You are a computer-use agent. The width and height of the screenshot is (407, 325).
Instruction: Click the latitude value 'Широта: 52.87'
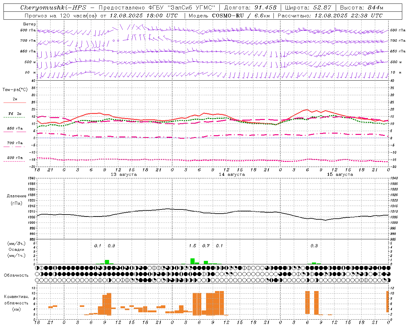(308, 8)
